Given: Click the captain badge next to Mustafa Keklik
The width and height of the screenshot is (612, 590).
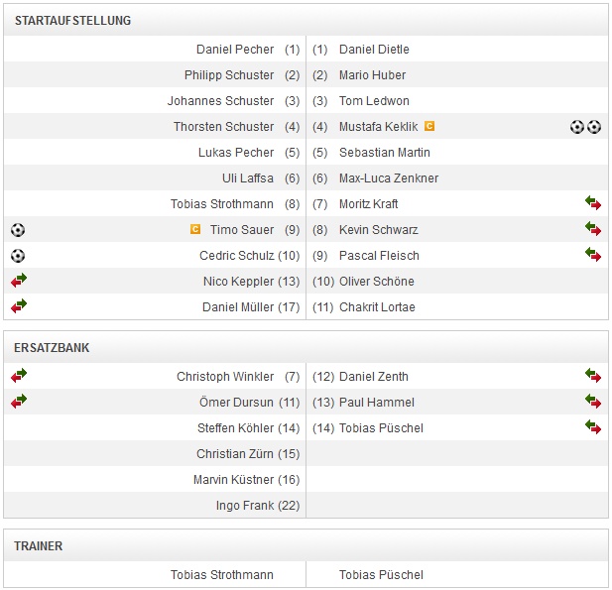Looking at the screenshot, I should click(x=429, y=127).
